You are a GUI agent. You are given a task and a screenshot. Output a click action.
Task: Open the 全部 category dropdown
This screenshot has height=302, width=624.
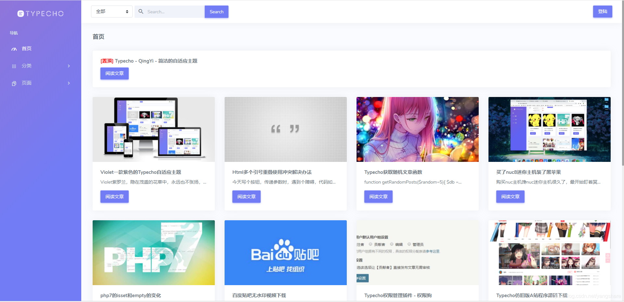pos(112,12)
